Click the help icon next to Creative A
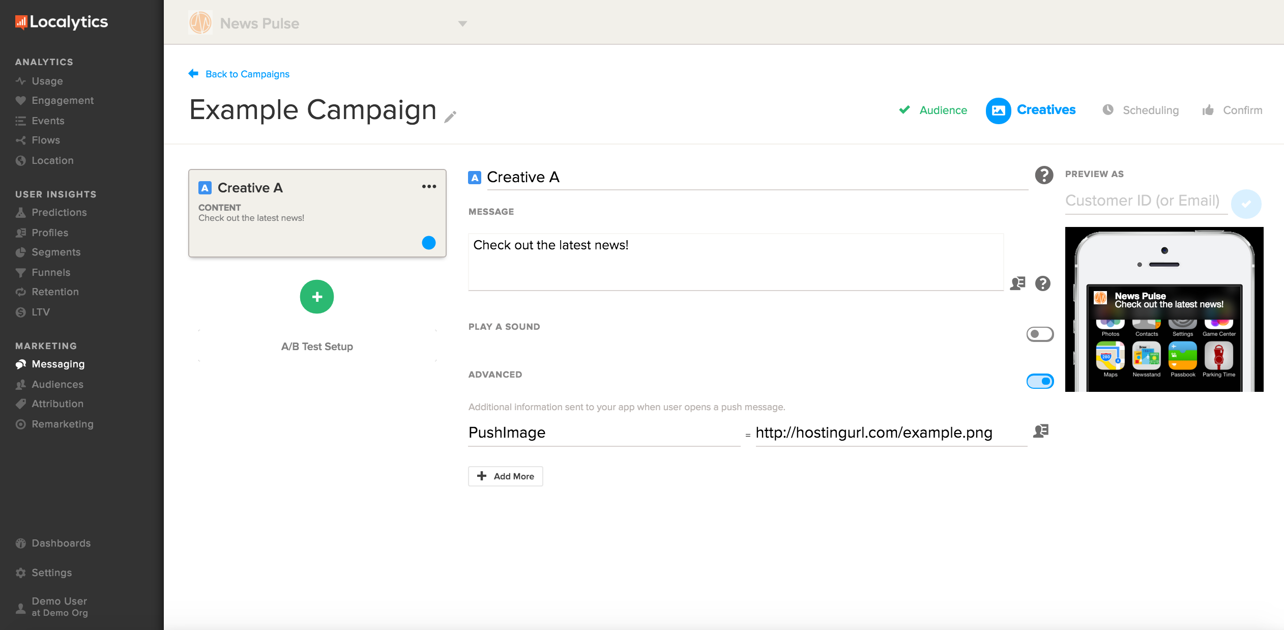Image resolution: width=1284 pixels, height=630 pixels. click(1044, 175)
